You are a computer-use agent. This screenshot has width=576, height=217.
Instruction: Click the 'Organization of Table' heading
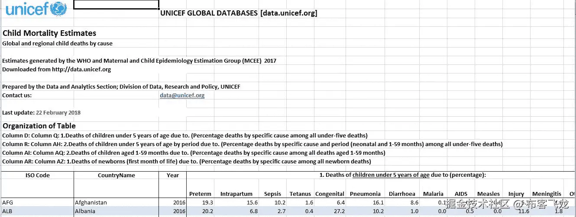39,126
